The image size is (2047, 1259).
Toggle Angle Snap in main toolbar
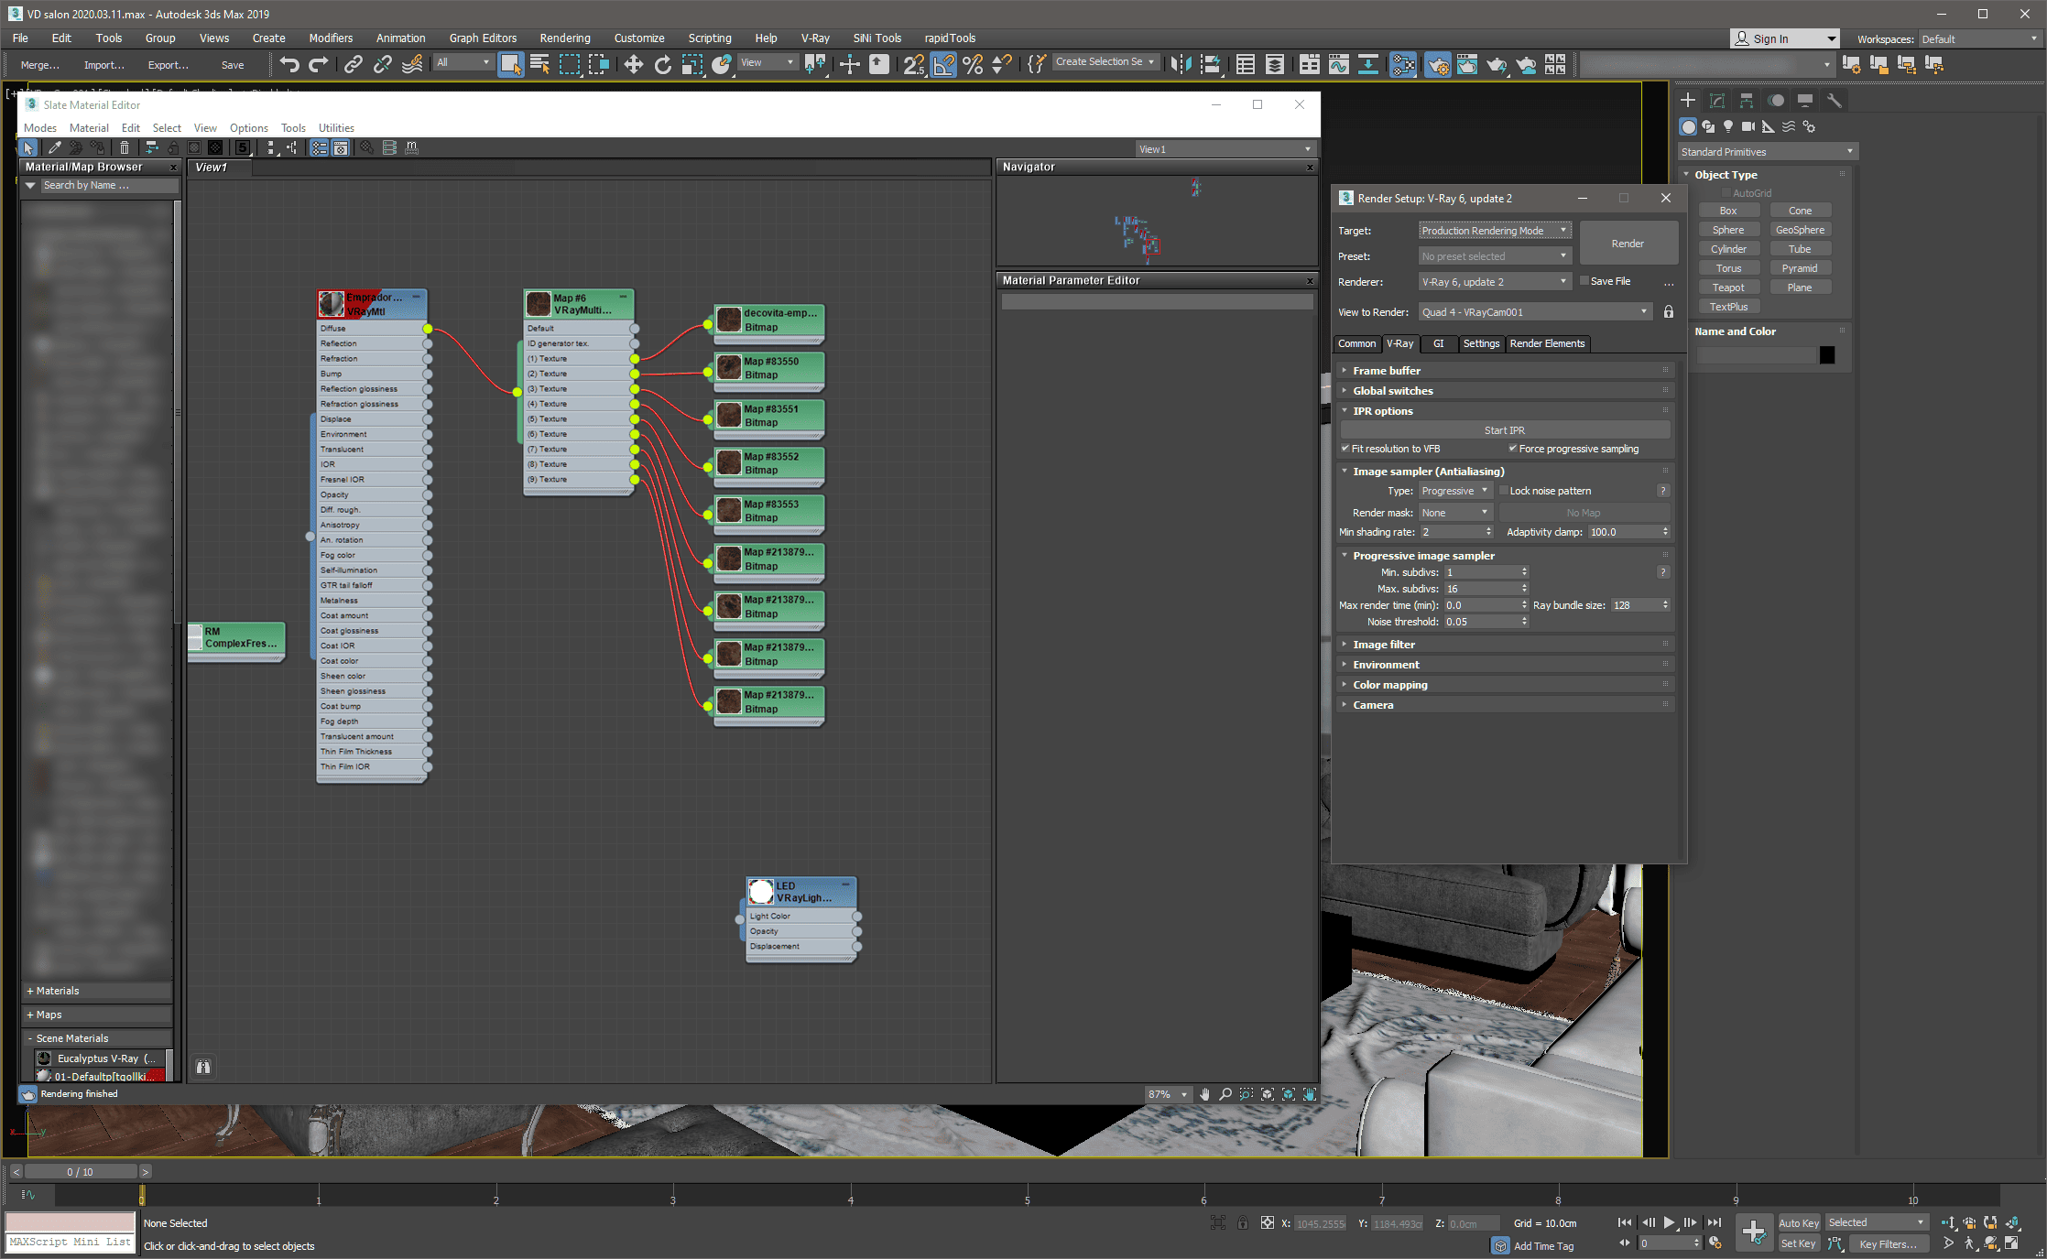point(943,64)
